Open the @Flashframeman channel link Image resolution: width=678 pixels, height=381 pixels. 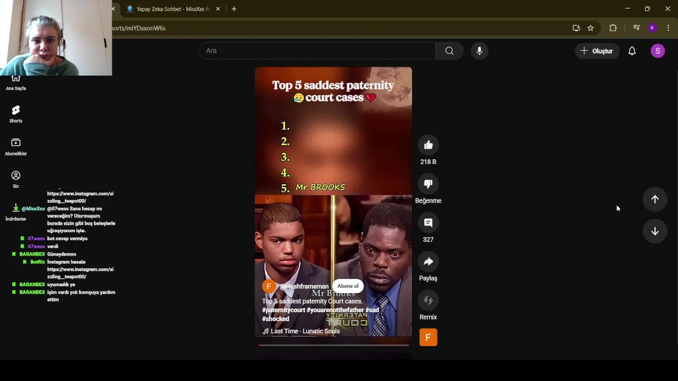pos(304,286)
